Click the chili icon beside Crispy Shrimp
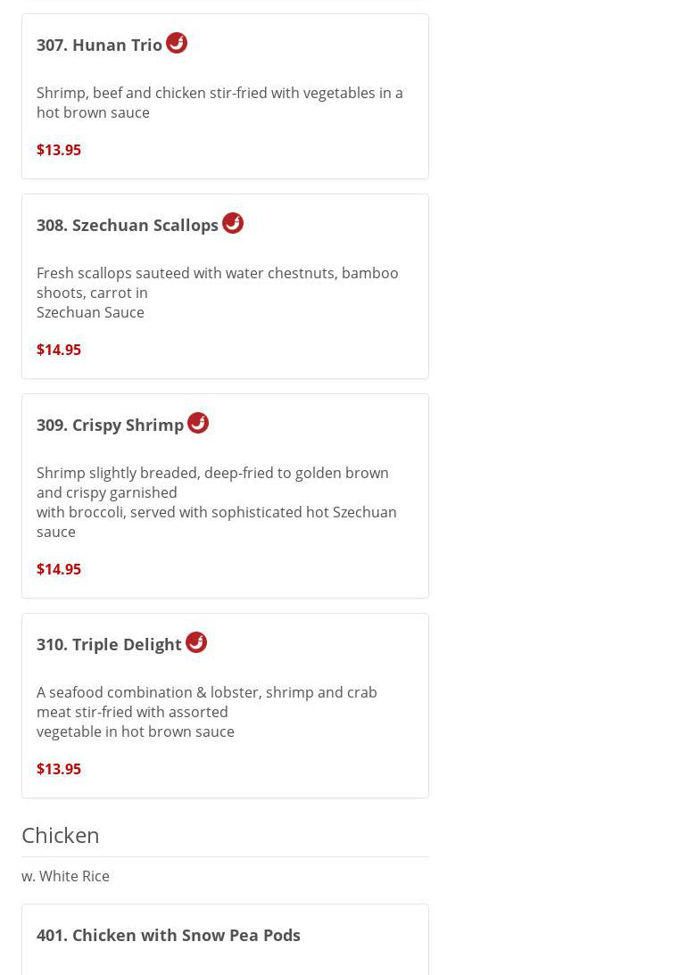The width and height of the screenshot is (687, 975). tap(198, 423)
